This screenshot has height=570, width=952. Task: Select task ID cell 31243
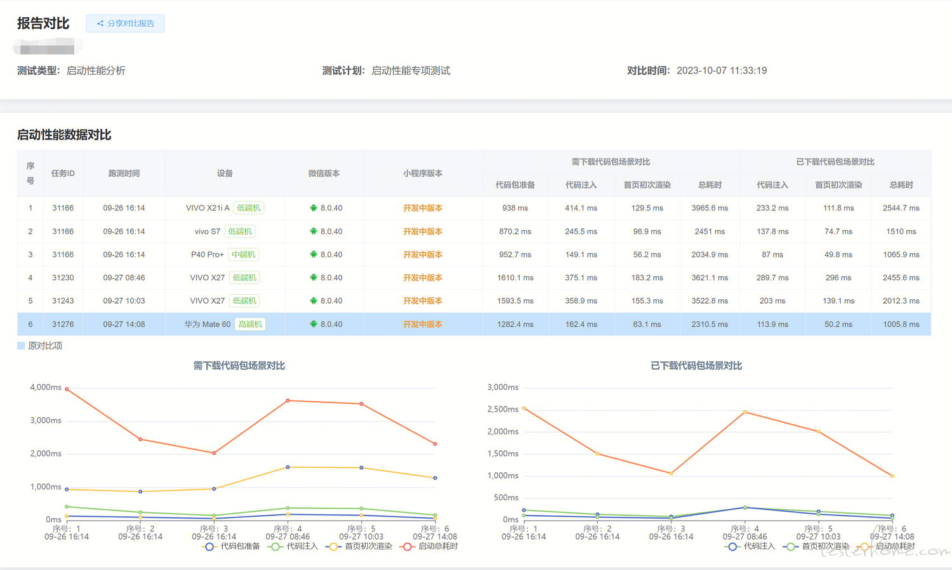[x=63, y=301]
